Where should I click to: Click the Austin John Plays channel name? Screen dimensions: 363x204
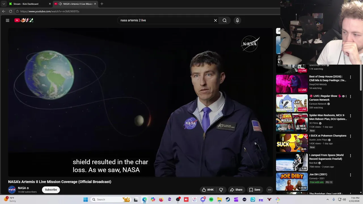pyautogui.click(x=318, y=140)
